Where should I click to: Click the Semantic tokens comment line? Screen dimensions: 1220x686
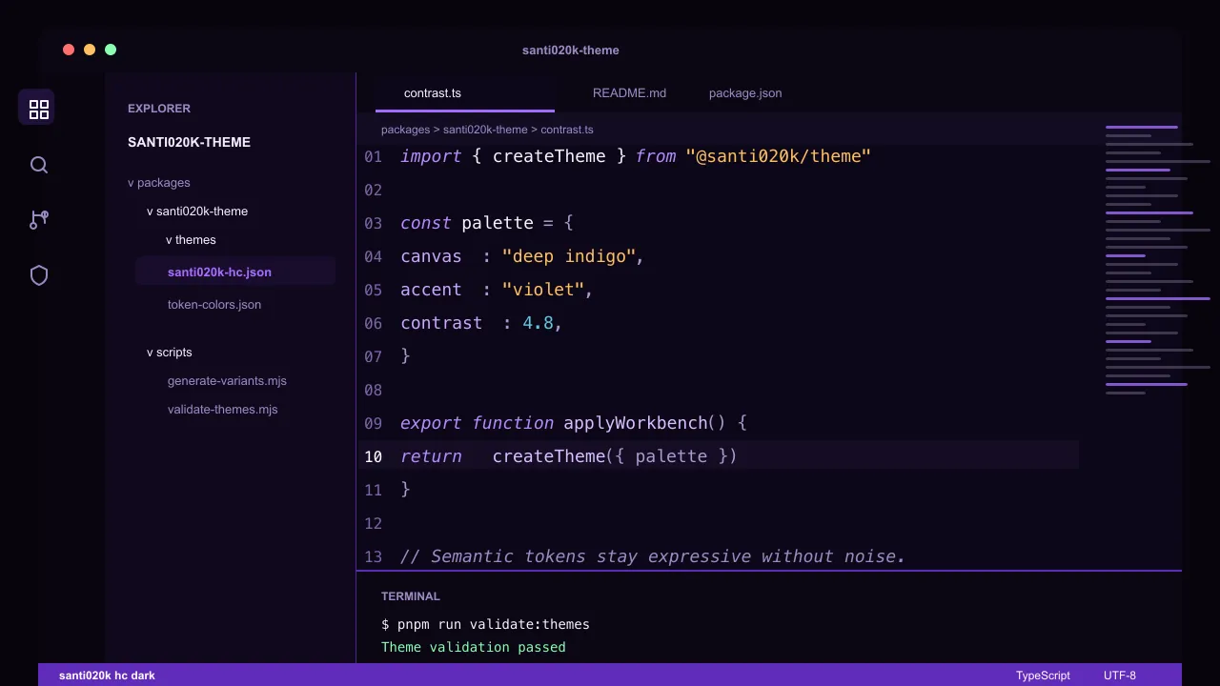tap(653, 556)
